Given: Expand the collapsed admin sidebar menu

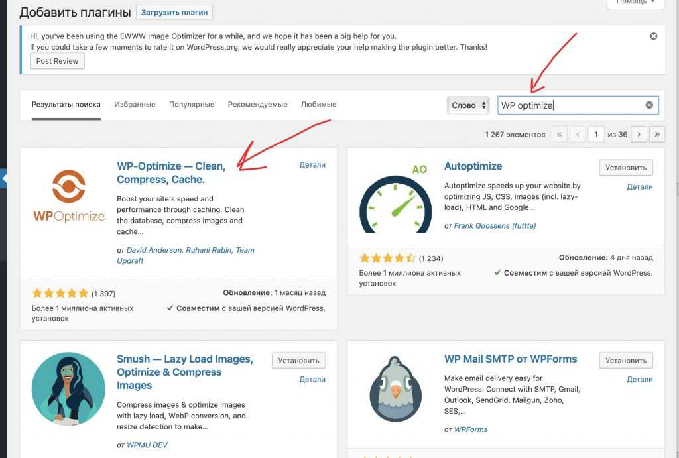Looking at the screenshot, I should coord(3,179).
